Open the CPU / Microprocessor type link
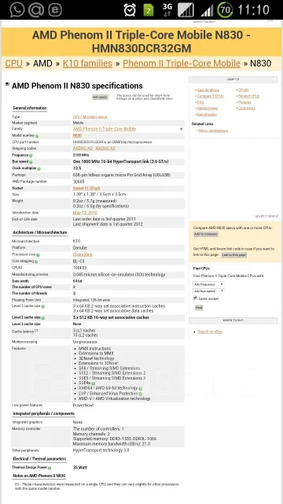The height and width of the screenshot is (504, 283). (90, 117)
